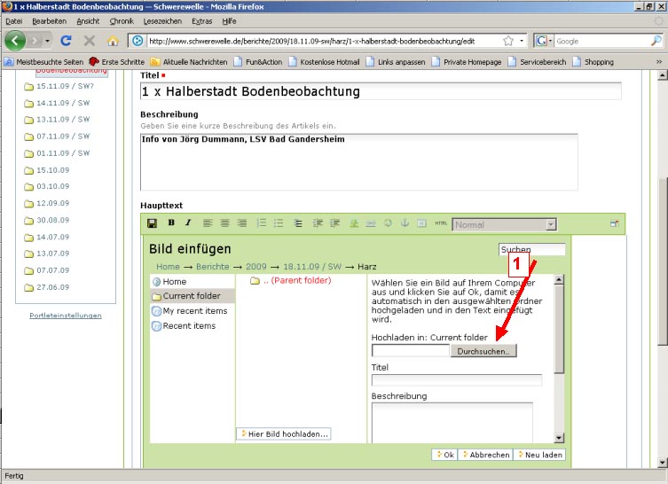The width and height of the screenshot is (668, 484).
Task: Insert anchor using the anchor icon
Action: click(405, 223)
